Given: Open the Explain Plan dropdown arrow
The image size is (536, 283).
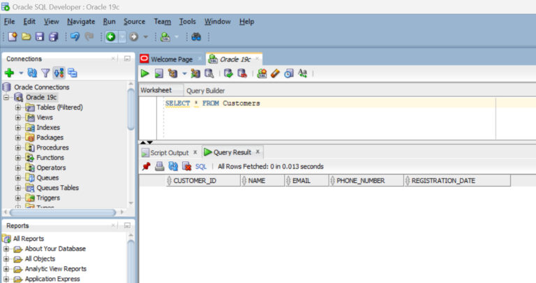Looking at the screenshot, I should (x=184, y=73).
